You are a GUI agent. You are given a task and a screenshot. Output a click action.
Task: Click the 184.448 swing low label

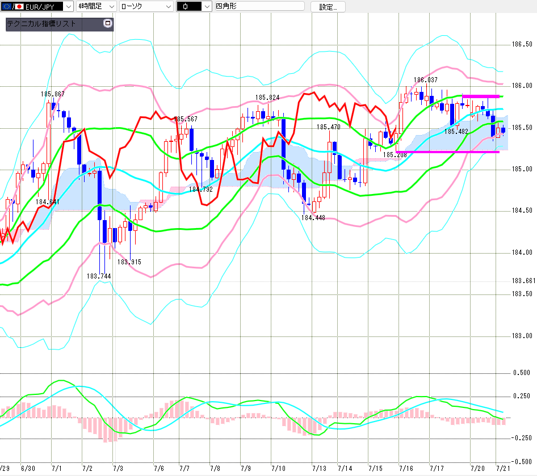pos(313,218)
